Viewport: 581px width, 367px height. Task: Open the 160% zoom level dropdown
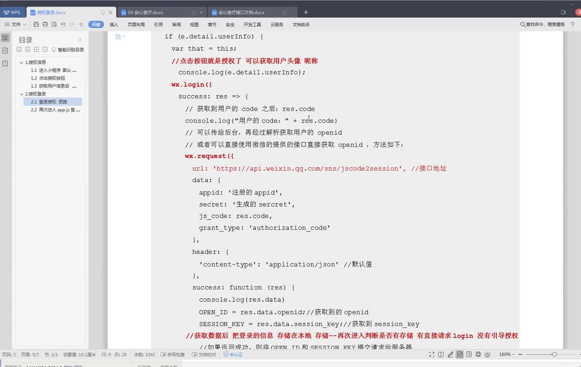tap(507, 355)
